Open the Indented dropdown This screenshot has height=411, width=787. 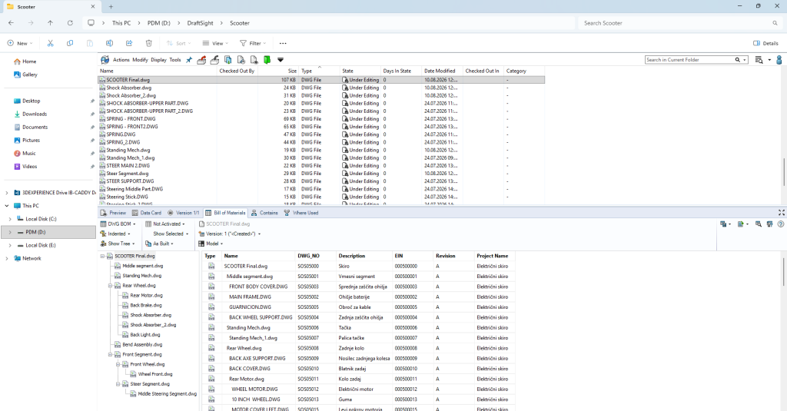(x=115, y=234)
